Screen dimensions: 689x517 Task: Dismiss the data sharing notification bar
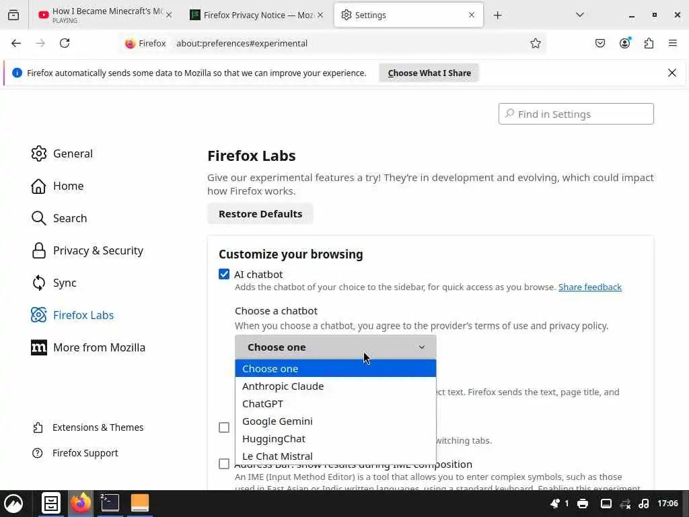tap(672, 73)
